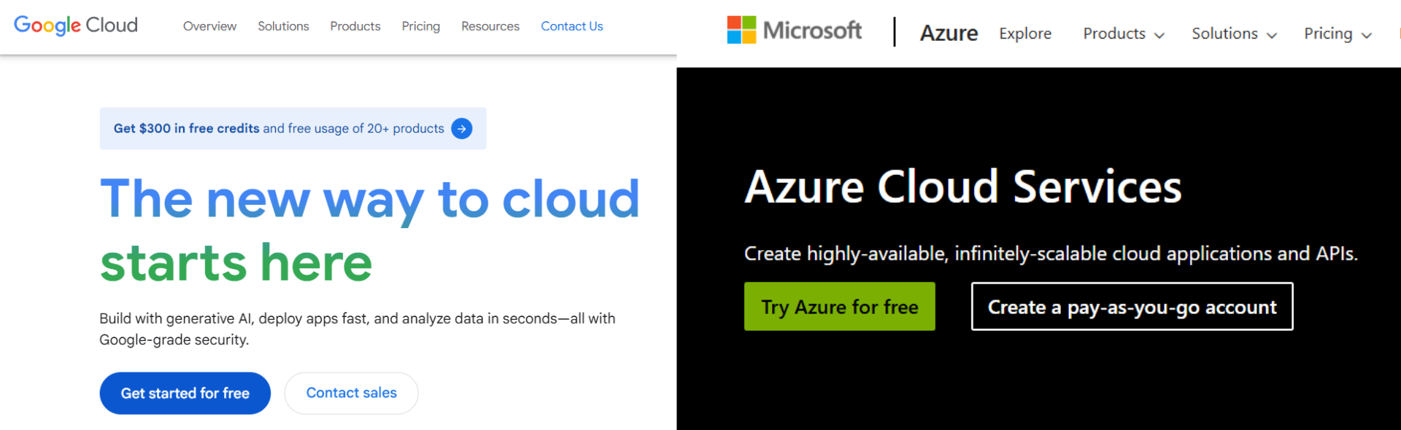This screenshot has height=430, width=1401.
Task: Click the Microsoft four-square logo
Action: point(741,30)
